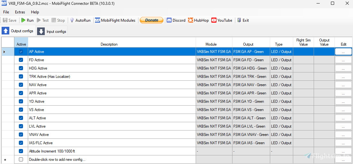
Task: Enable the checkbox in the new config row
Action: point(21,160)
